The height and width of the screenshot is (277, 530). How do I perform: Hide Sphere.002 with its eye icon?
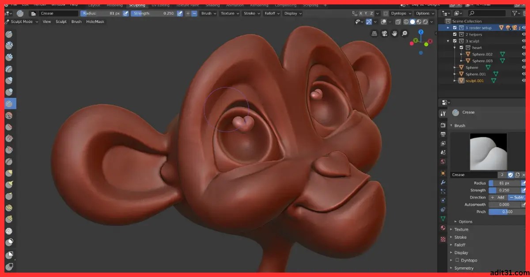pyautogui.click(x=524, y=54)
